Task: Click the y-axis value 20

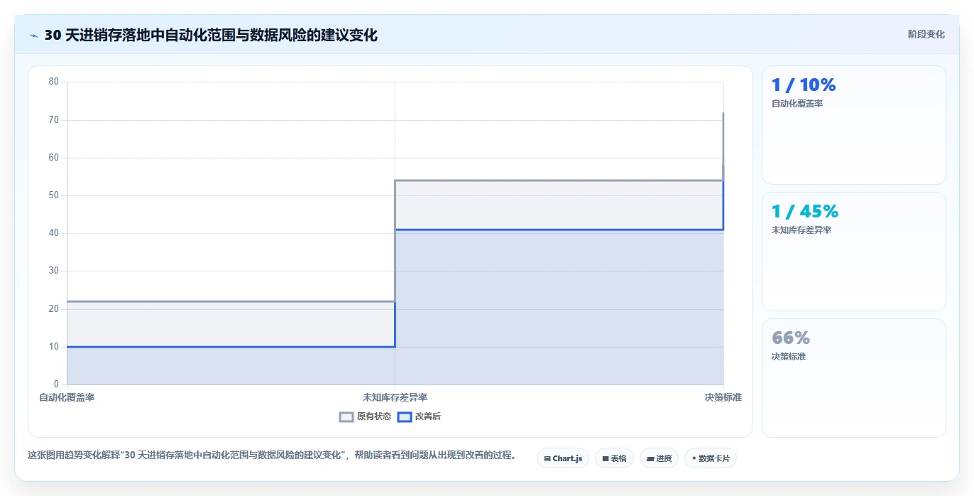Action: point(54,309)
